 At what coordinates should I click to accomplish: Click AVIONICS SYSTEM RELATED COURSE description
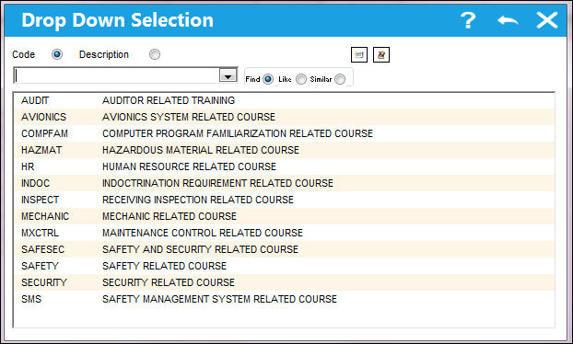[189, 117]
